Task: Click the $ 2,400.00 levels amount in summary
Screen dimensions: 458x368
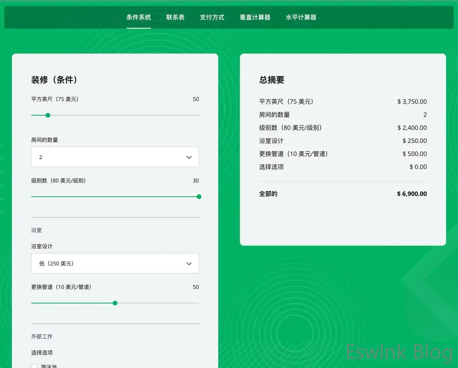Action: coord(412,128)
